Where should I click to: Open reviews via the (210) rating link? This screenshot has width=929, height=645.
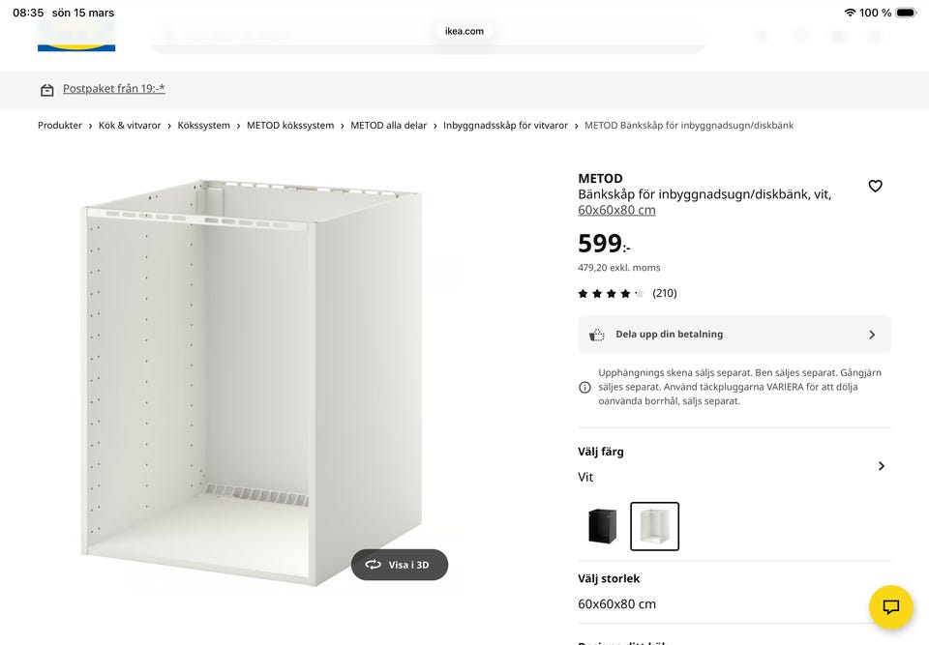pos(664,292)
